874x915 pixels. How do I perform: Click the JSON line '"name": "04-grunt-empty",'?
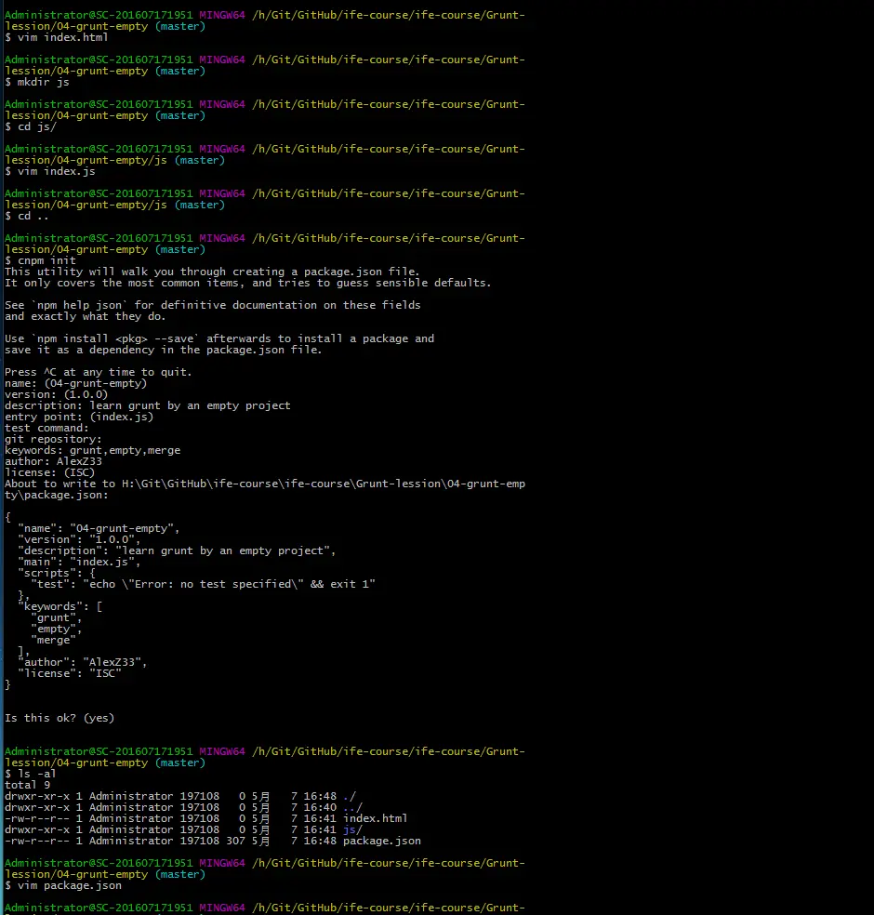tap(99, 529)
